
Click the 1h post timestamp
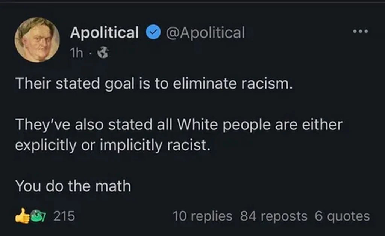(76, 53)
